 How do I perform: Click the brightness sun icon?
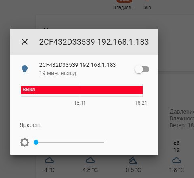point(25,142)
